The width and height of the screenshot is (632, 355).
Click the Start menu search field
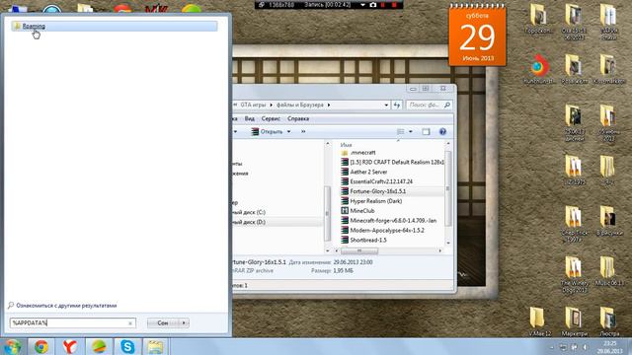click(72, 322)
